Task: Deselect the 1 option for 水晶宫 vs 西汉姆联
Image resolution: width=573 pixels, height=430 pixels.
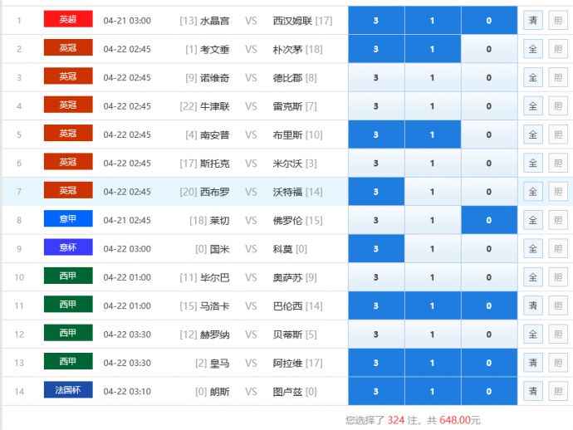Action: pos(432,20)
